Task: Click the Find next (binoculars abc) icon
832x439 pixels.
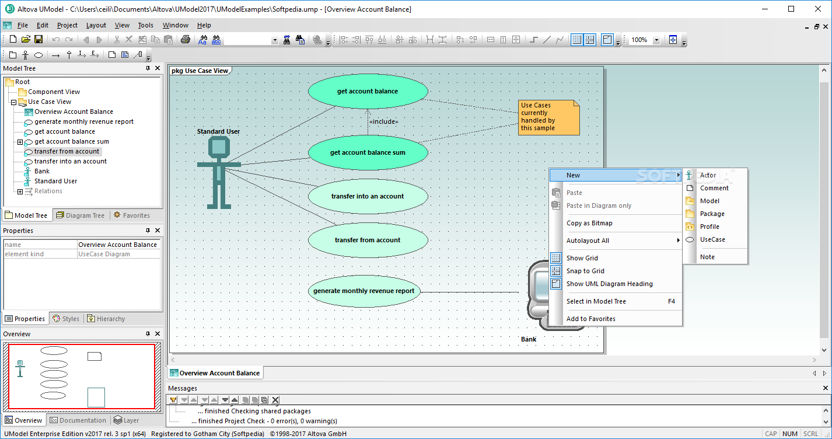Action: [x=216, y=40]
